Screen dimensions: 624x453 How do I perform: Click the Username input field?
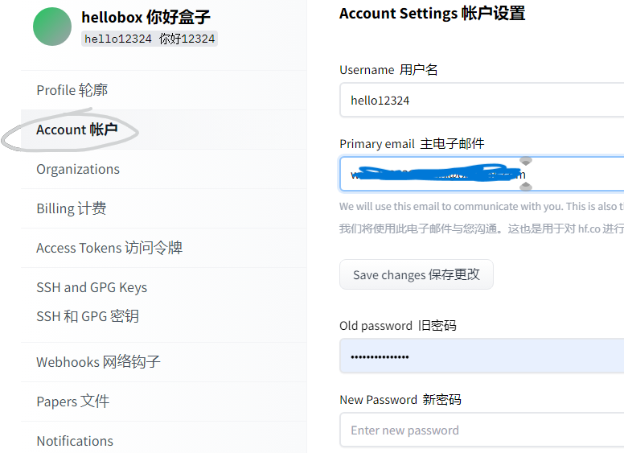click(x=482, y=101)
